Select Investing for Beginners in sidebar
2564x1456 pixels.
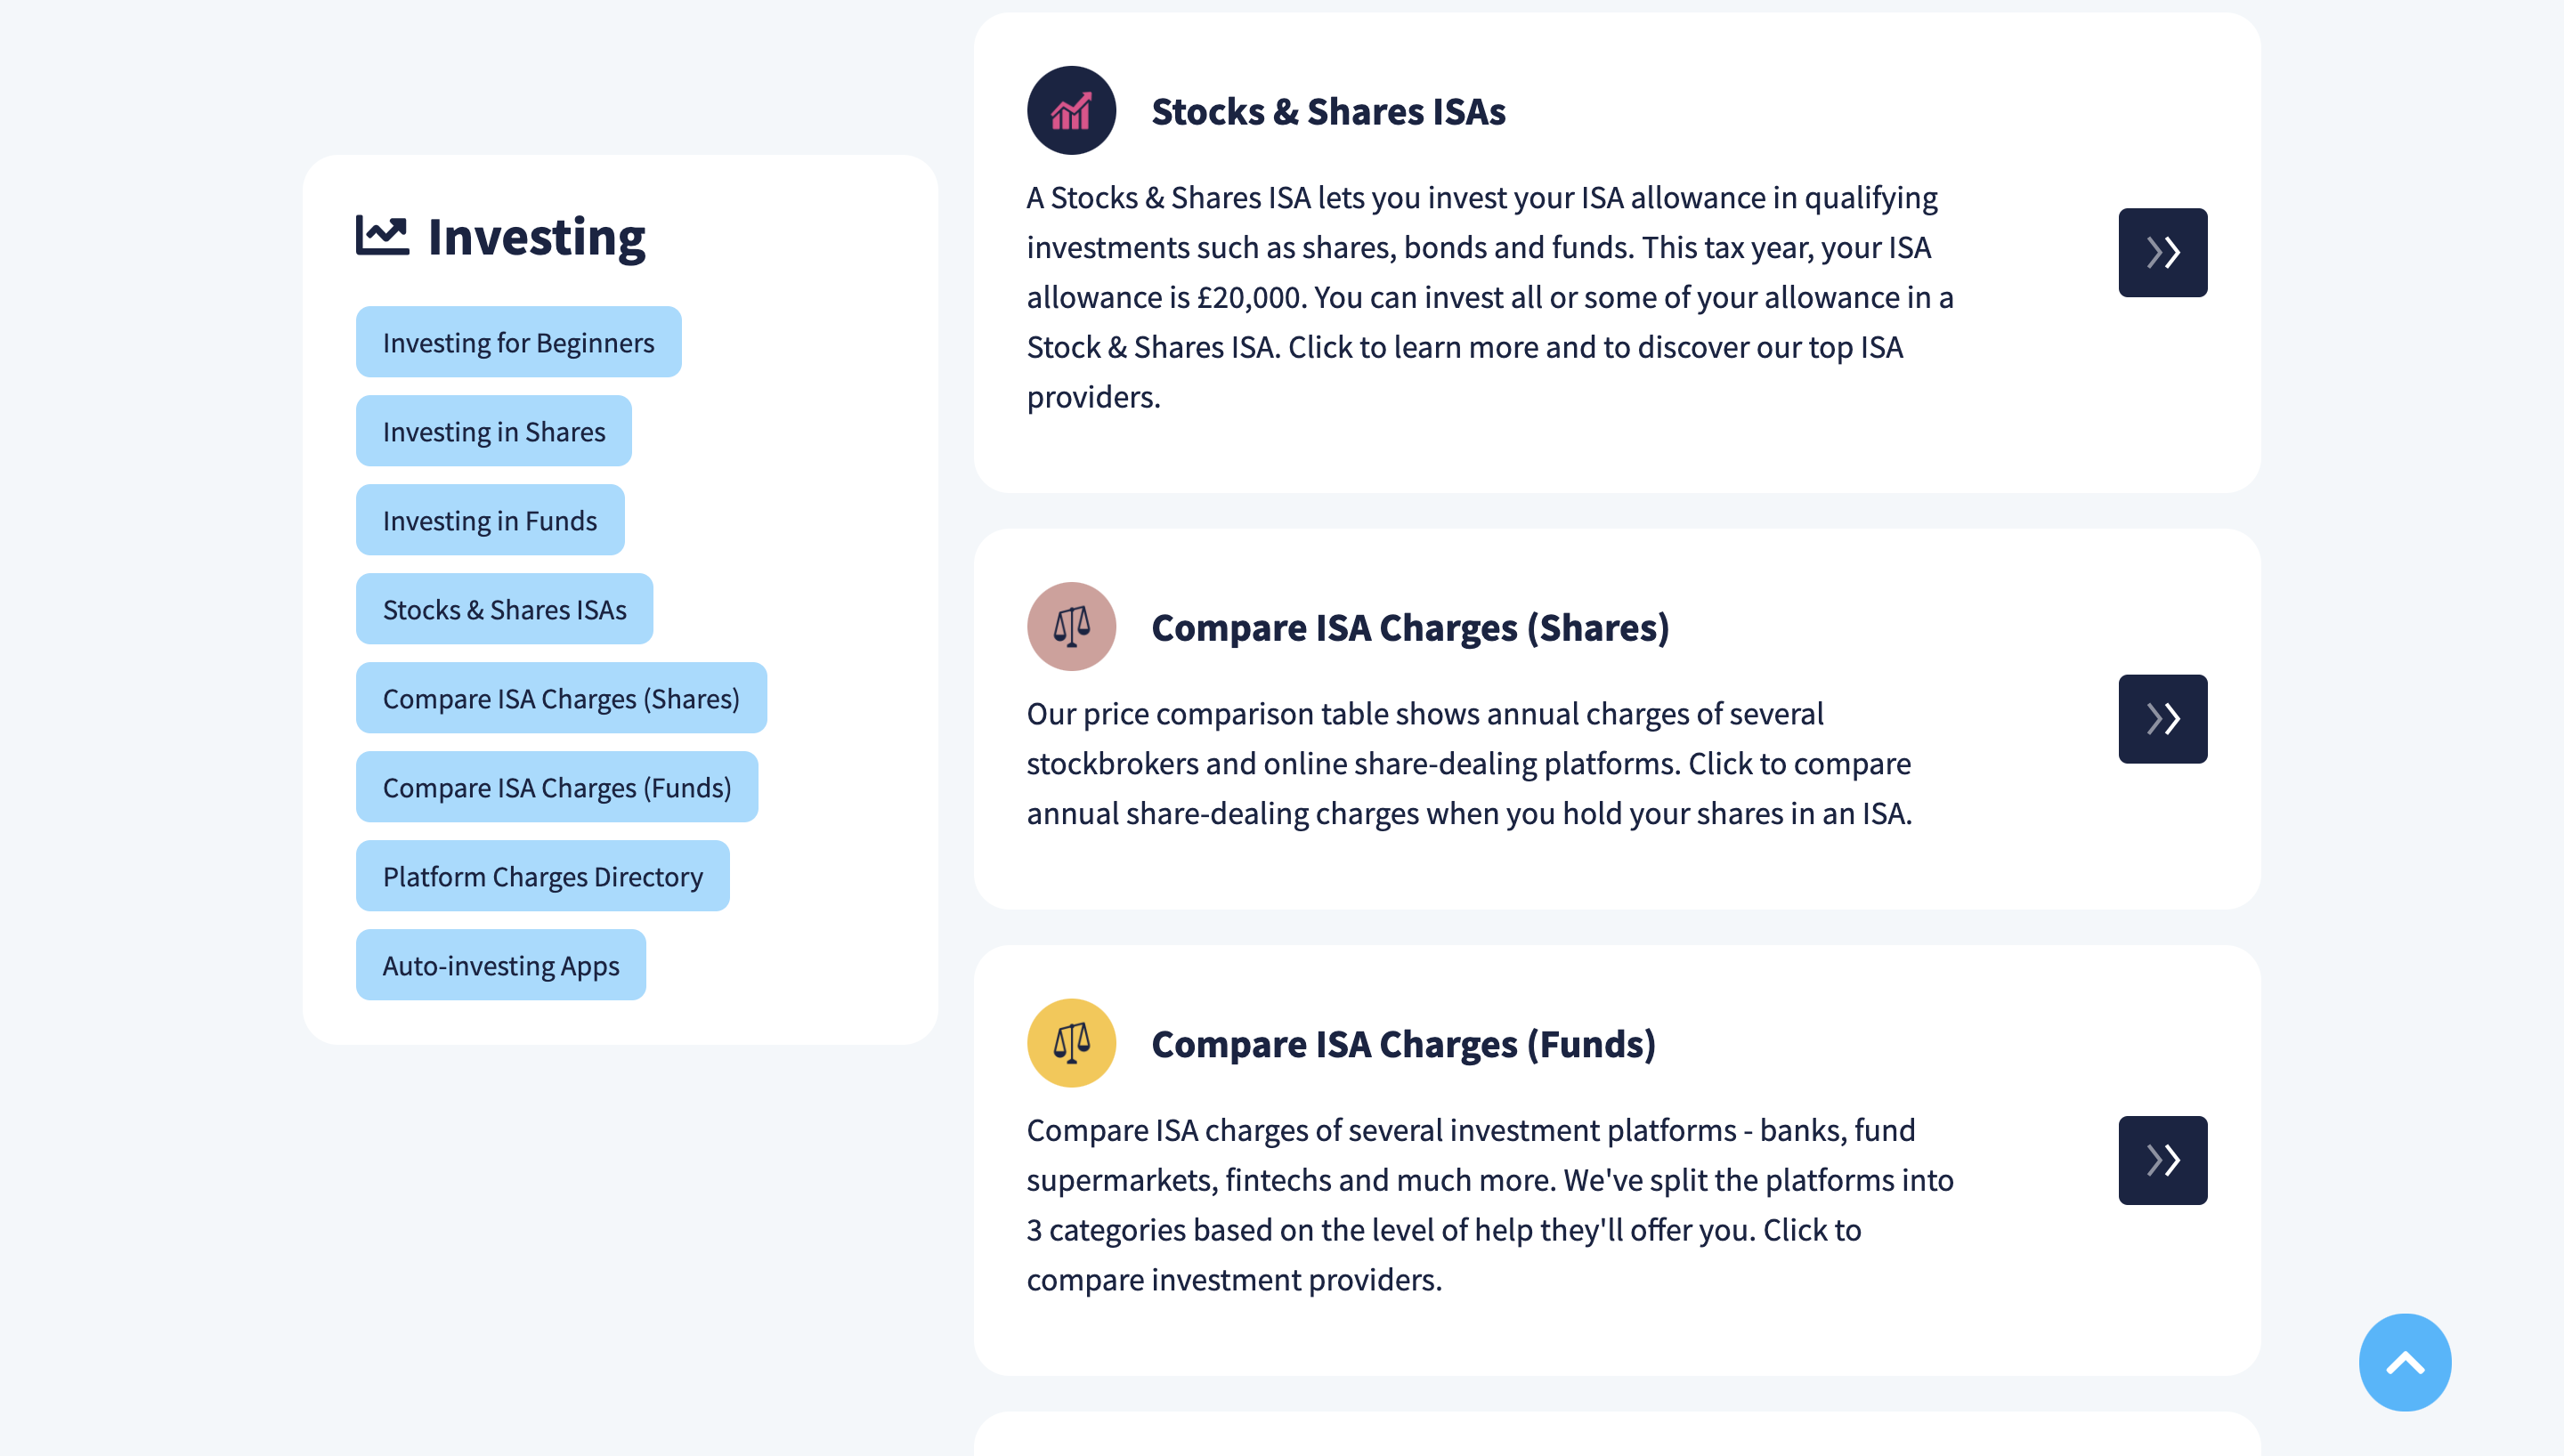518,342
